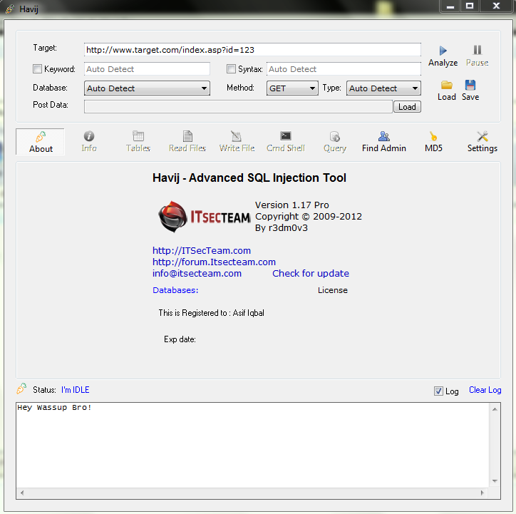516x514 pixels.
Task: Expand the Type Auto Detect dropdown
Action: click(383, 88)
